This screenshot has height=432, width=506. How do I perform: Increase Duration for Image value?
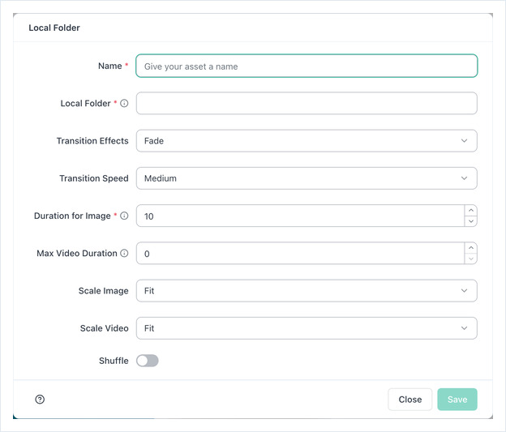(471, 211)
